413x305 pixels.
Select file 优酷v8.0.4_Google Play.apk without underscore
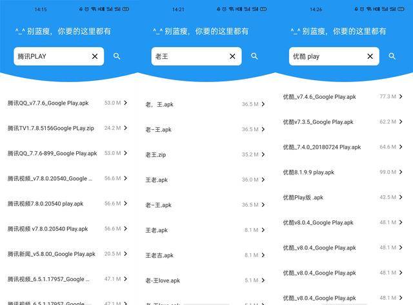tap(318, 223)
